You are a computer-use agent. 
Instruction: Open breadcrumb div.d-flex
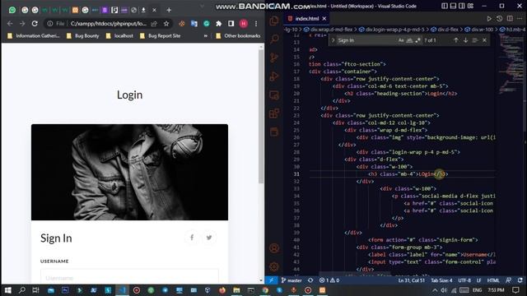pyautogui.click(x=445, y=30)
